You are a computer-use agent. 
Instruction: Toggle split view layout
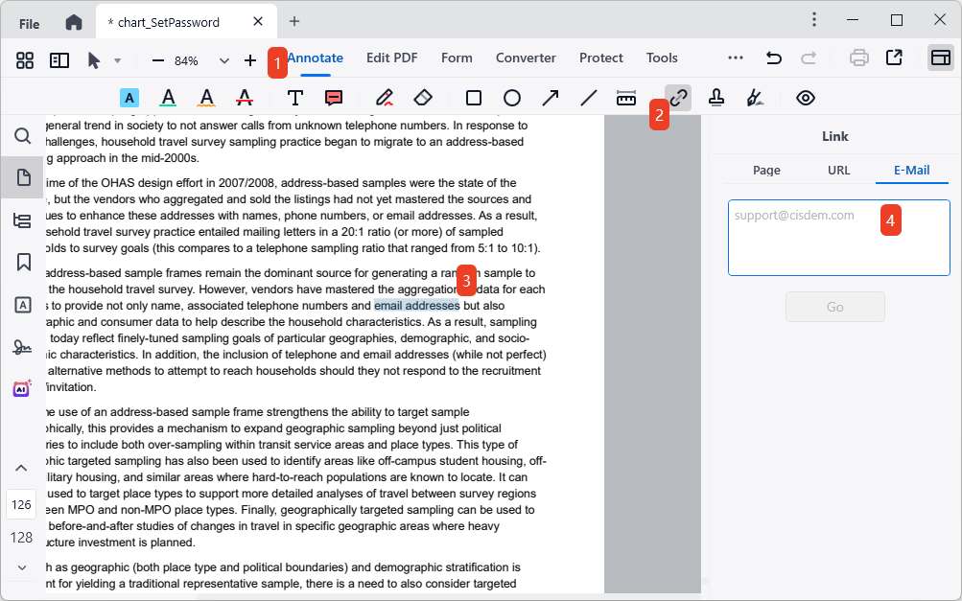click(59, 58)
